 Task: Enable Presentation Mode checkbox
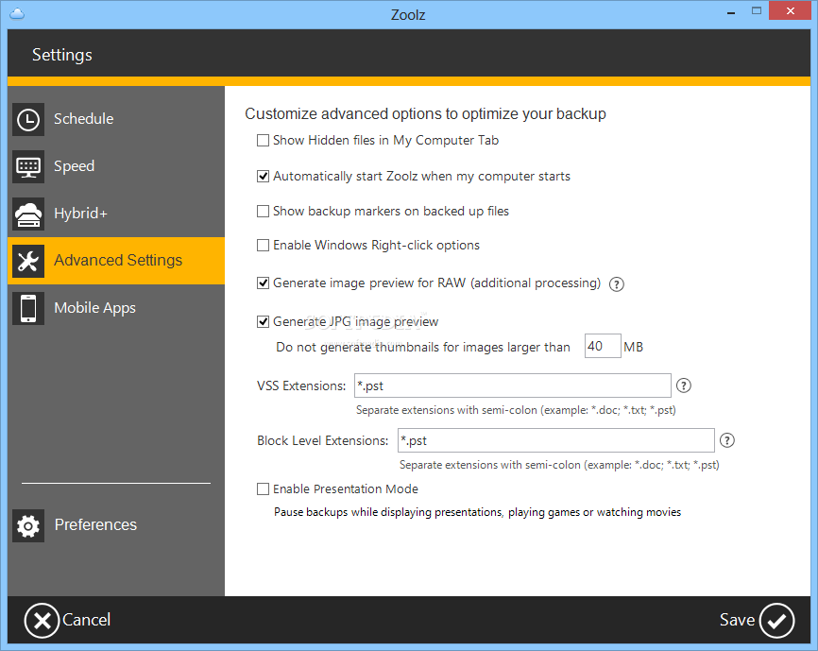(x=263, y=488)
